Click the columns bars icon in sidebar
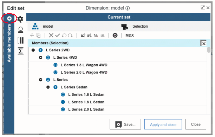Screen dimensions: 215x137 pyautogui.click(x=21, y=41)
